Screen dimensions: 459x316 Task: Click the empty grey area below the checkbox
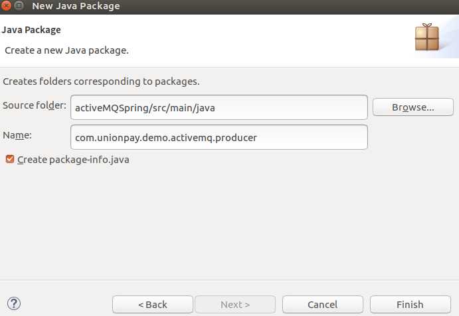(x=229, y=225)
